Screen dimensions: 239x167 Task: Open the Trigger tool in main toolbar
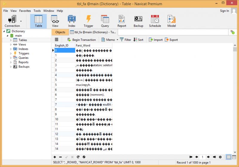point(88,21)
